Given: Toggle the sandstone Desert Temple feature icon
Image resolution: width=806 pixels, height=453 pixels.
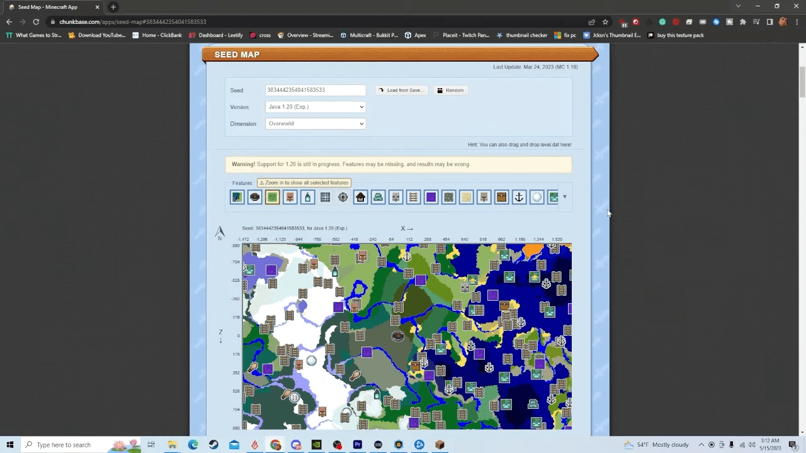Looking at the screenshot, I should point(466,198).
